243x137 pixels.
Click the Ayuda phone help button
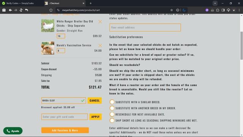13,131
